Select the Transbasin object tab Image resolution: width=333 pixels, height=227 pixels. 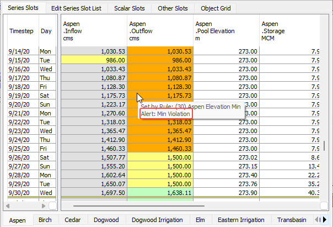point(293,220)
